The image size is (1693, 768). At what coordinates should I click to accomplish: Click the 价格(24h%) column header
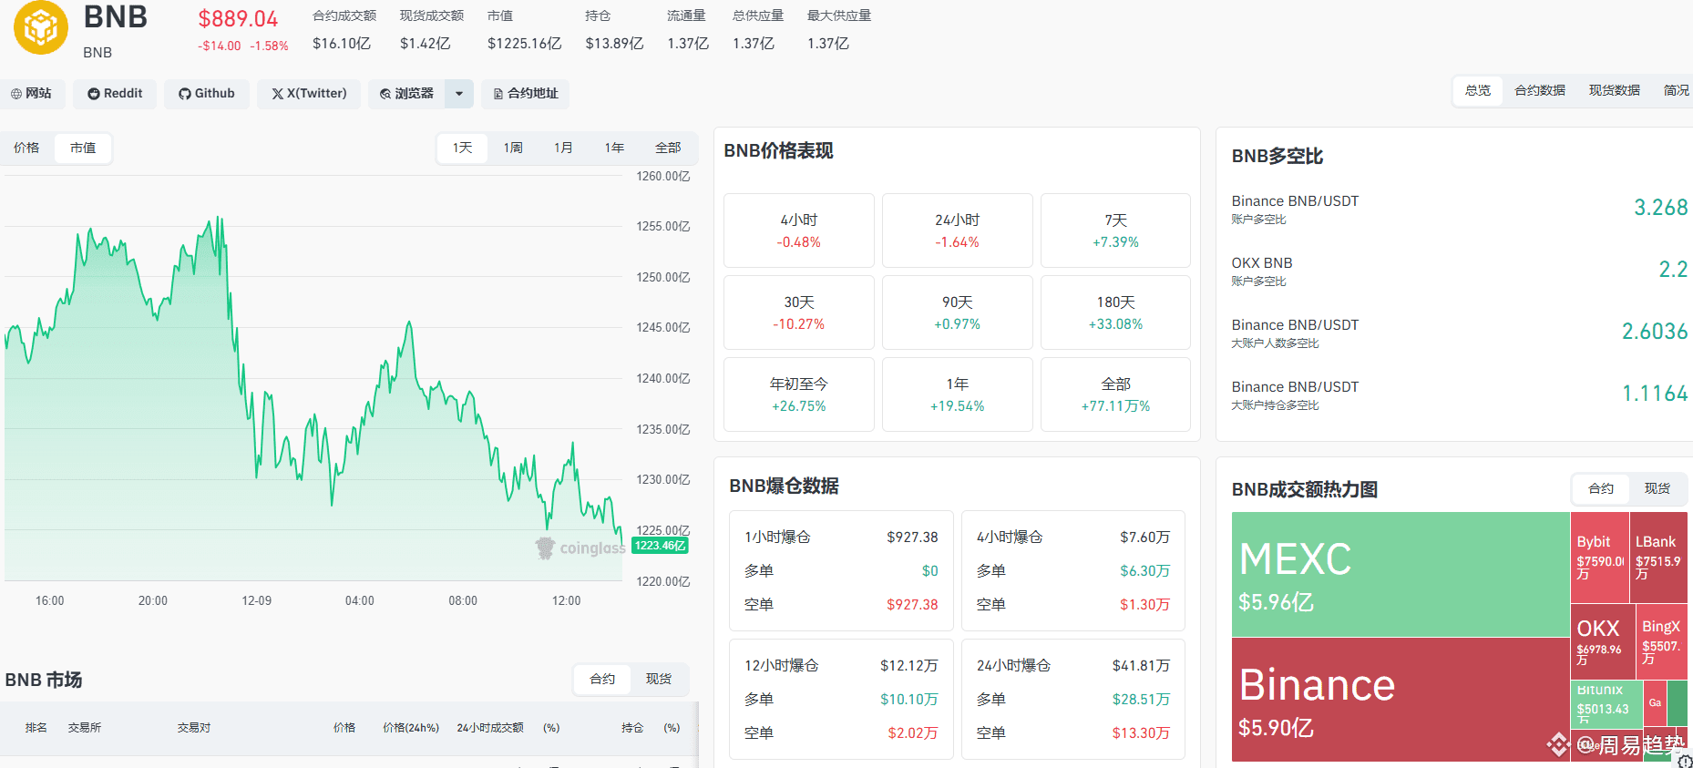pyautogui.click(x=411, y=728)
